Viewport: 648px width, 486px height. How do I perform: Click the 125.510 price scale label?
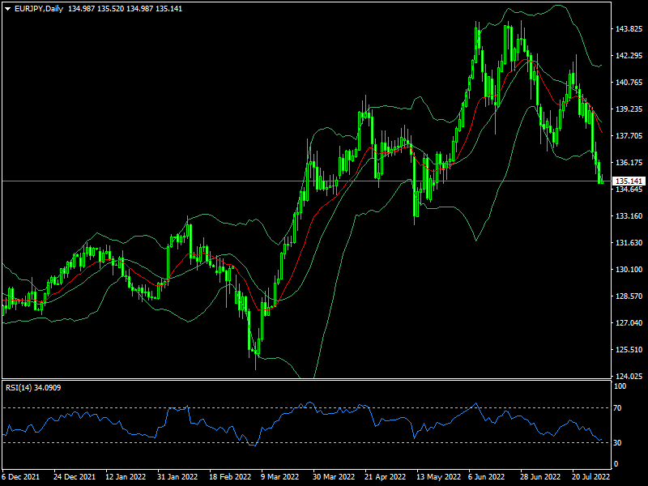coord(629,350)
